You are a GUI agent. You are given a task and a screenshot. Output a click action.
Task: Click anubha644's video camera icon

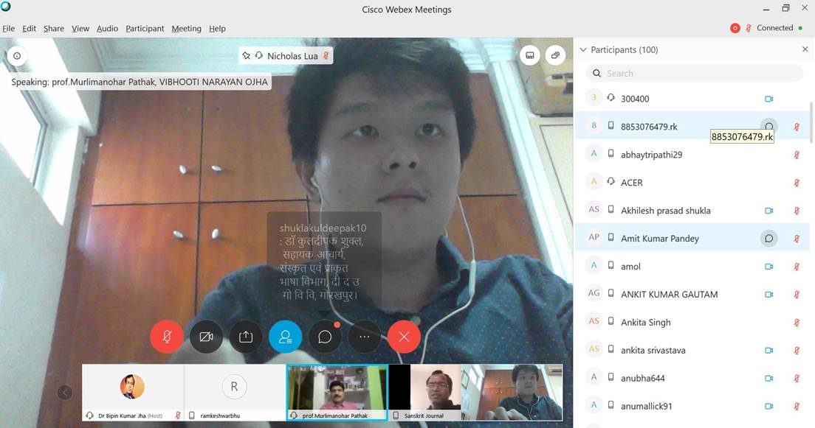tap(769, 378)
